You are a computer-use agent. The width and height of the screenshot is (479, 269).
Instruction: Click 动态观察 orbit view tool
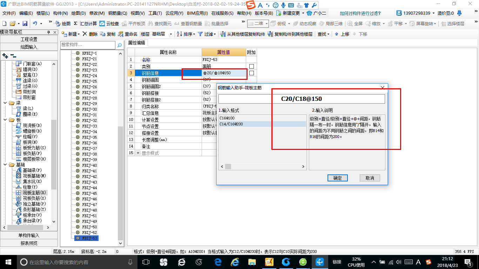(305, 23)
